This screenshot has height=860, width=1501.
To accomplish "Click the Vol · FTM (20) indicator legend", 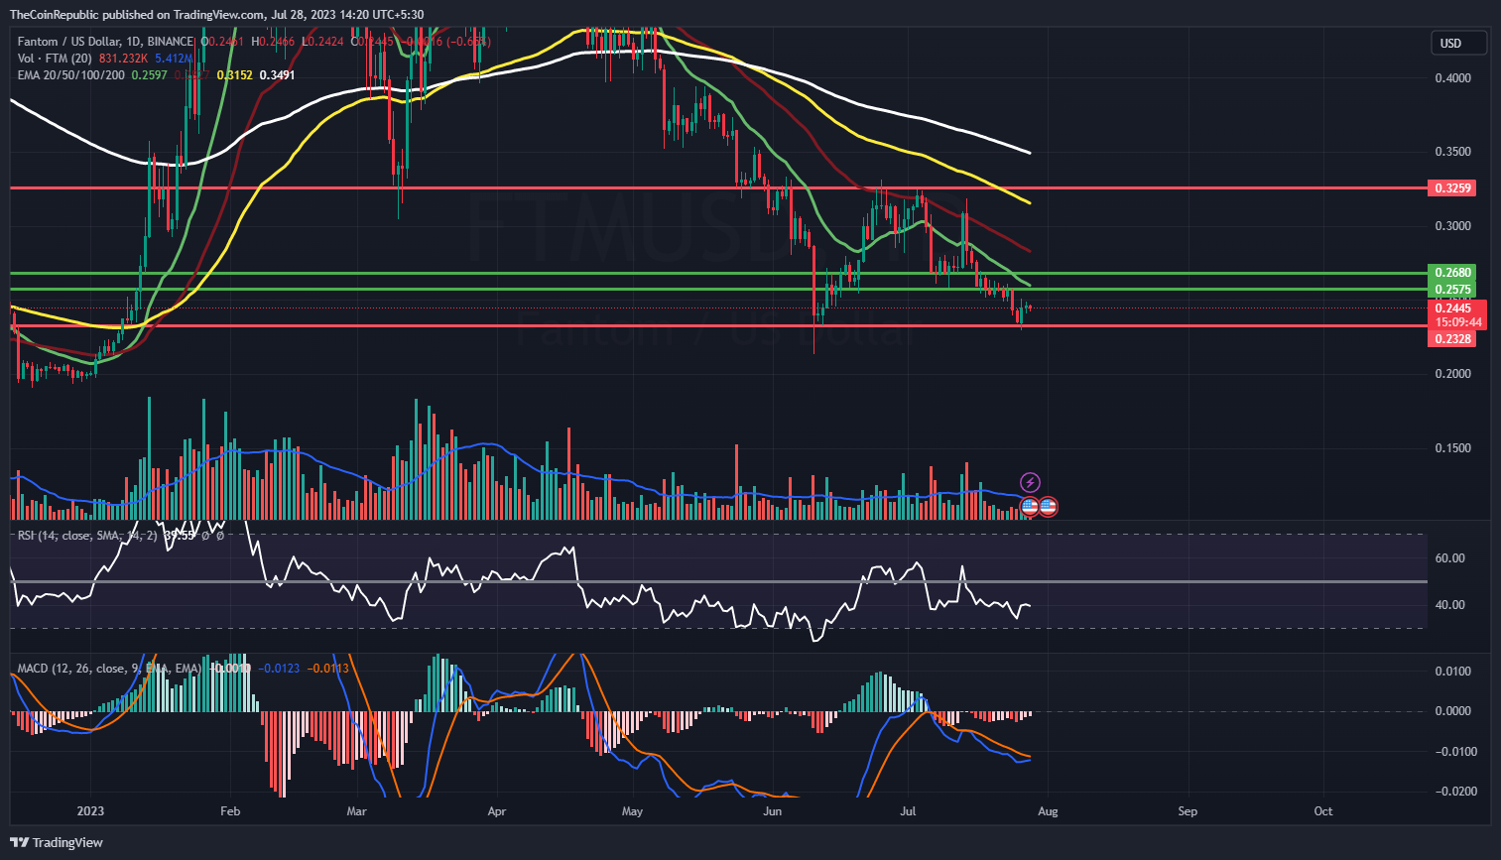I will coord(55,59).
